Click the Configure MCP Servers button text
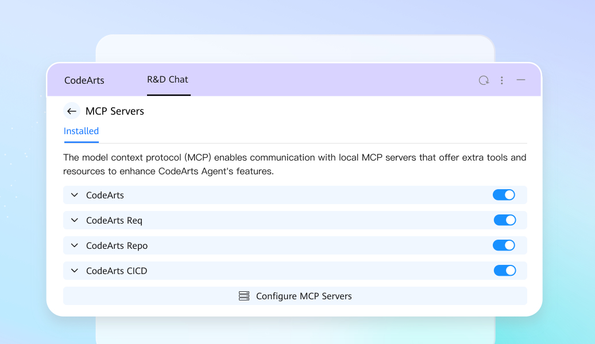The height and width of the screenshot is (344, 595). [x=304, y=296]
